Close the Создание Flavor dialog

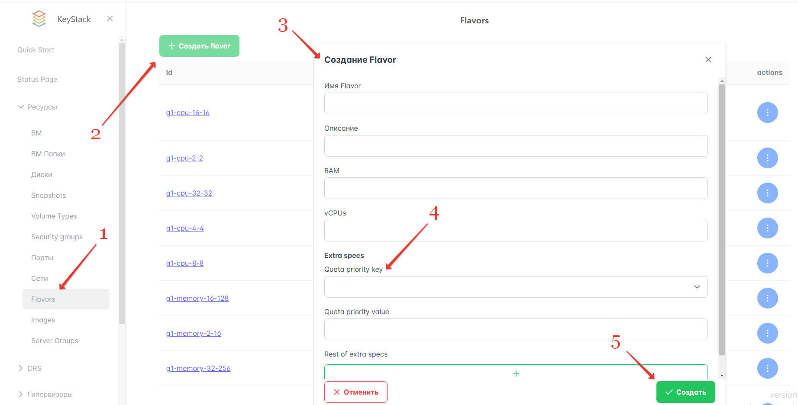708,60
